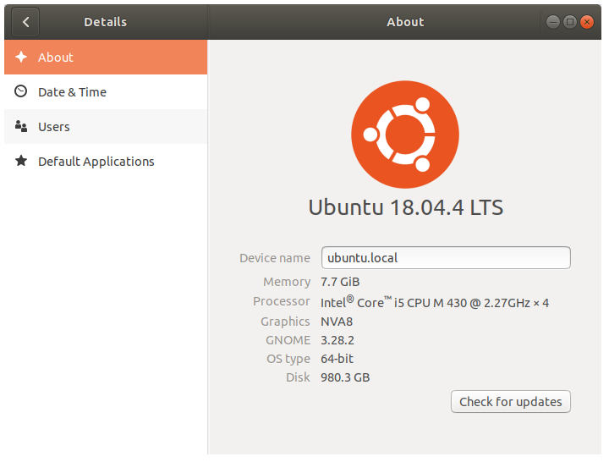This screenshot has width=609, height=462.
Task: Click the Device name text field
Action: (446, 257)
